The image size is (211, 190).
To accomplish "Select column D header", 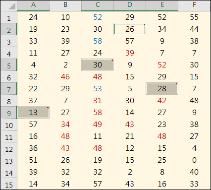I will [x=130, y=5].
